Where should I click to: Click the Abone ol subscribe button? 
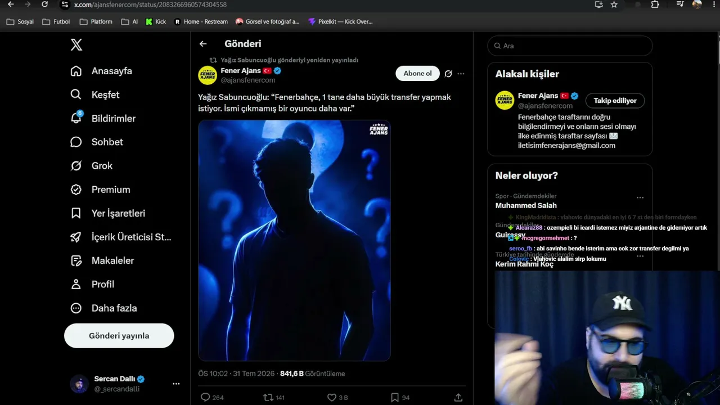click(417, 74)
